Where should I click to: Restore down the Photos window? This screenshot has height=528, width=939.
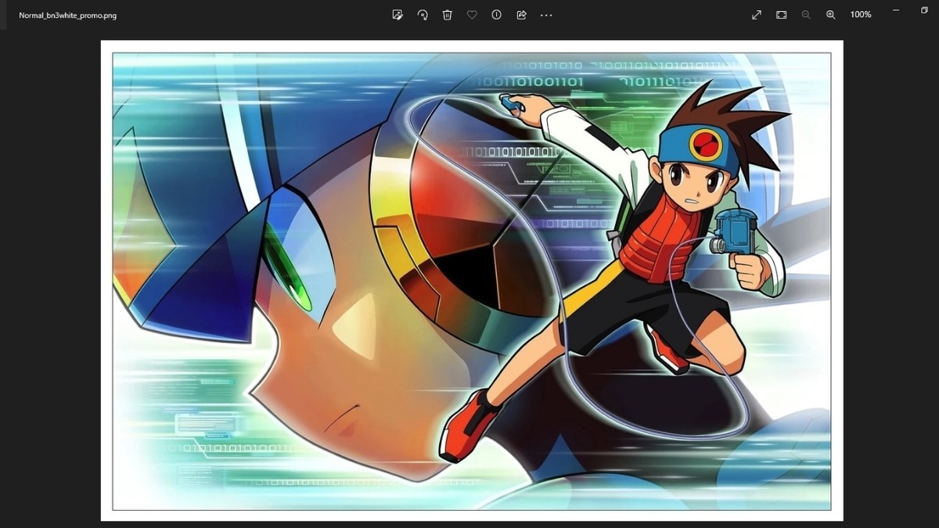924,10
